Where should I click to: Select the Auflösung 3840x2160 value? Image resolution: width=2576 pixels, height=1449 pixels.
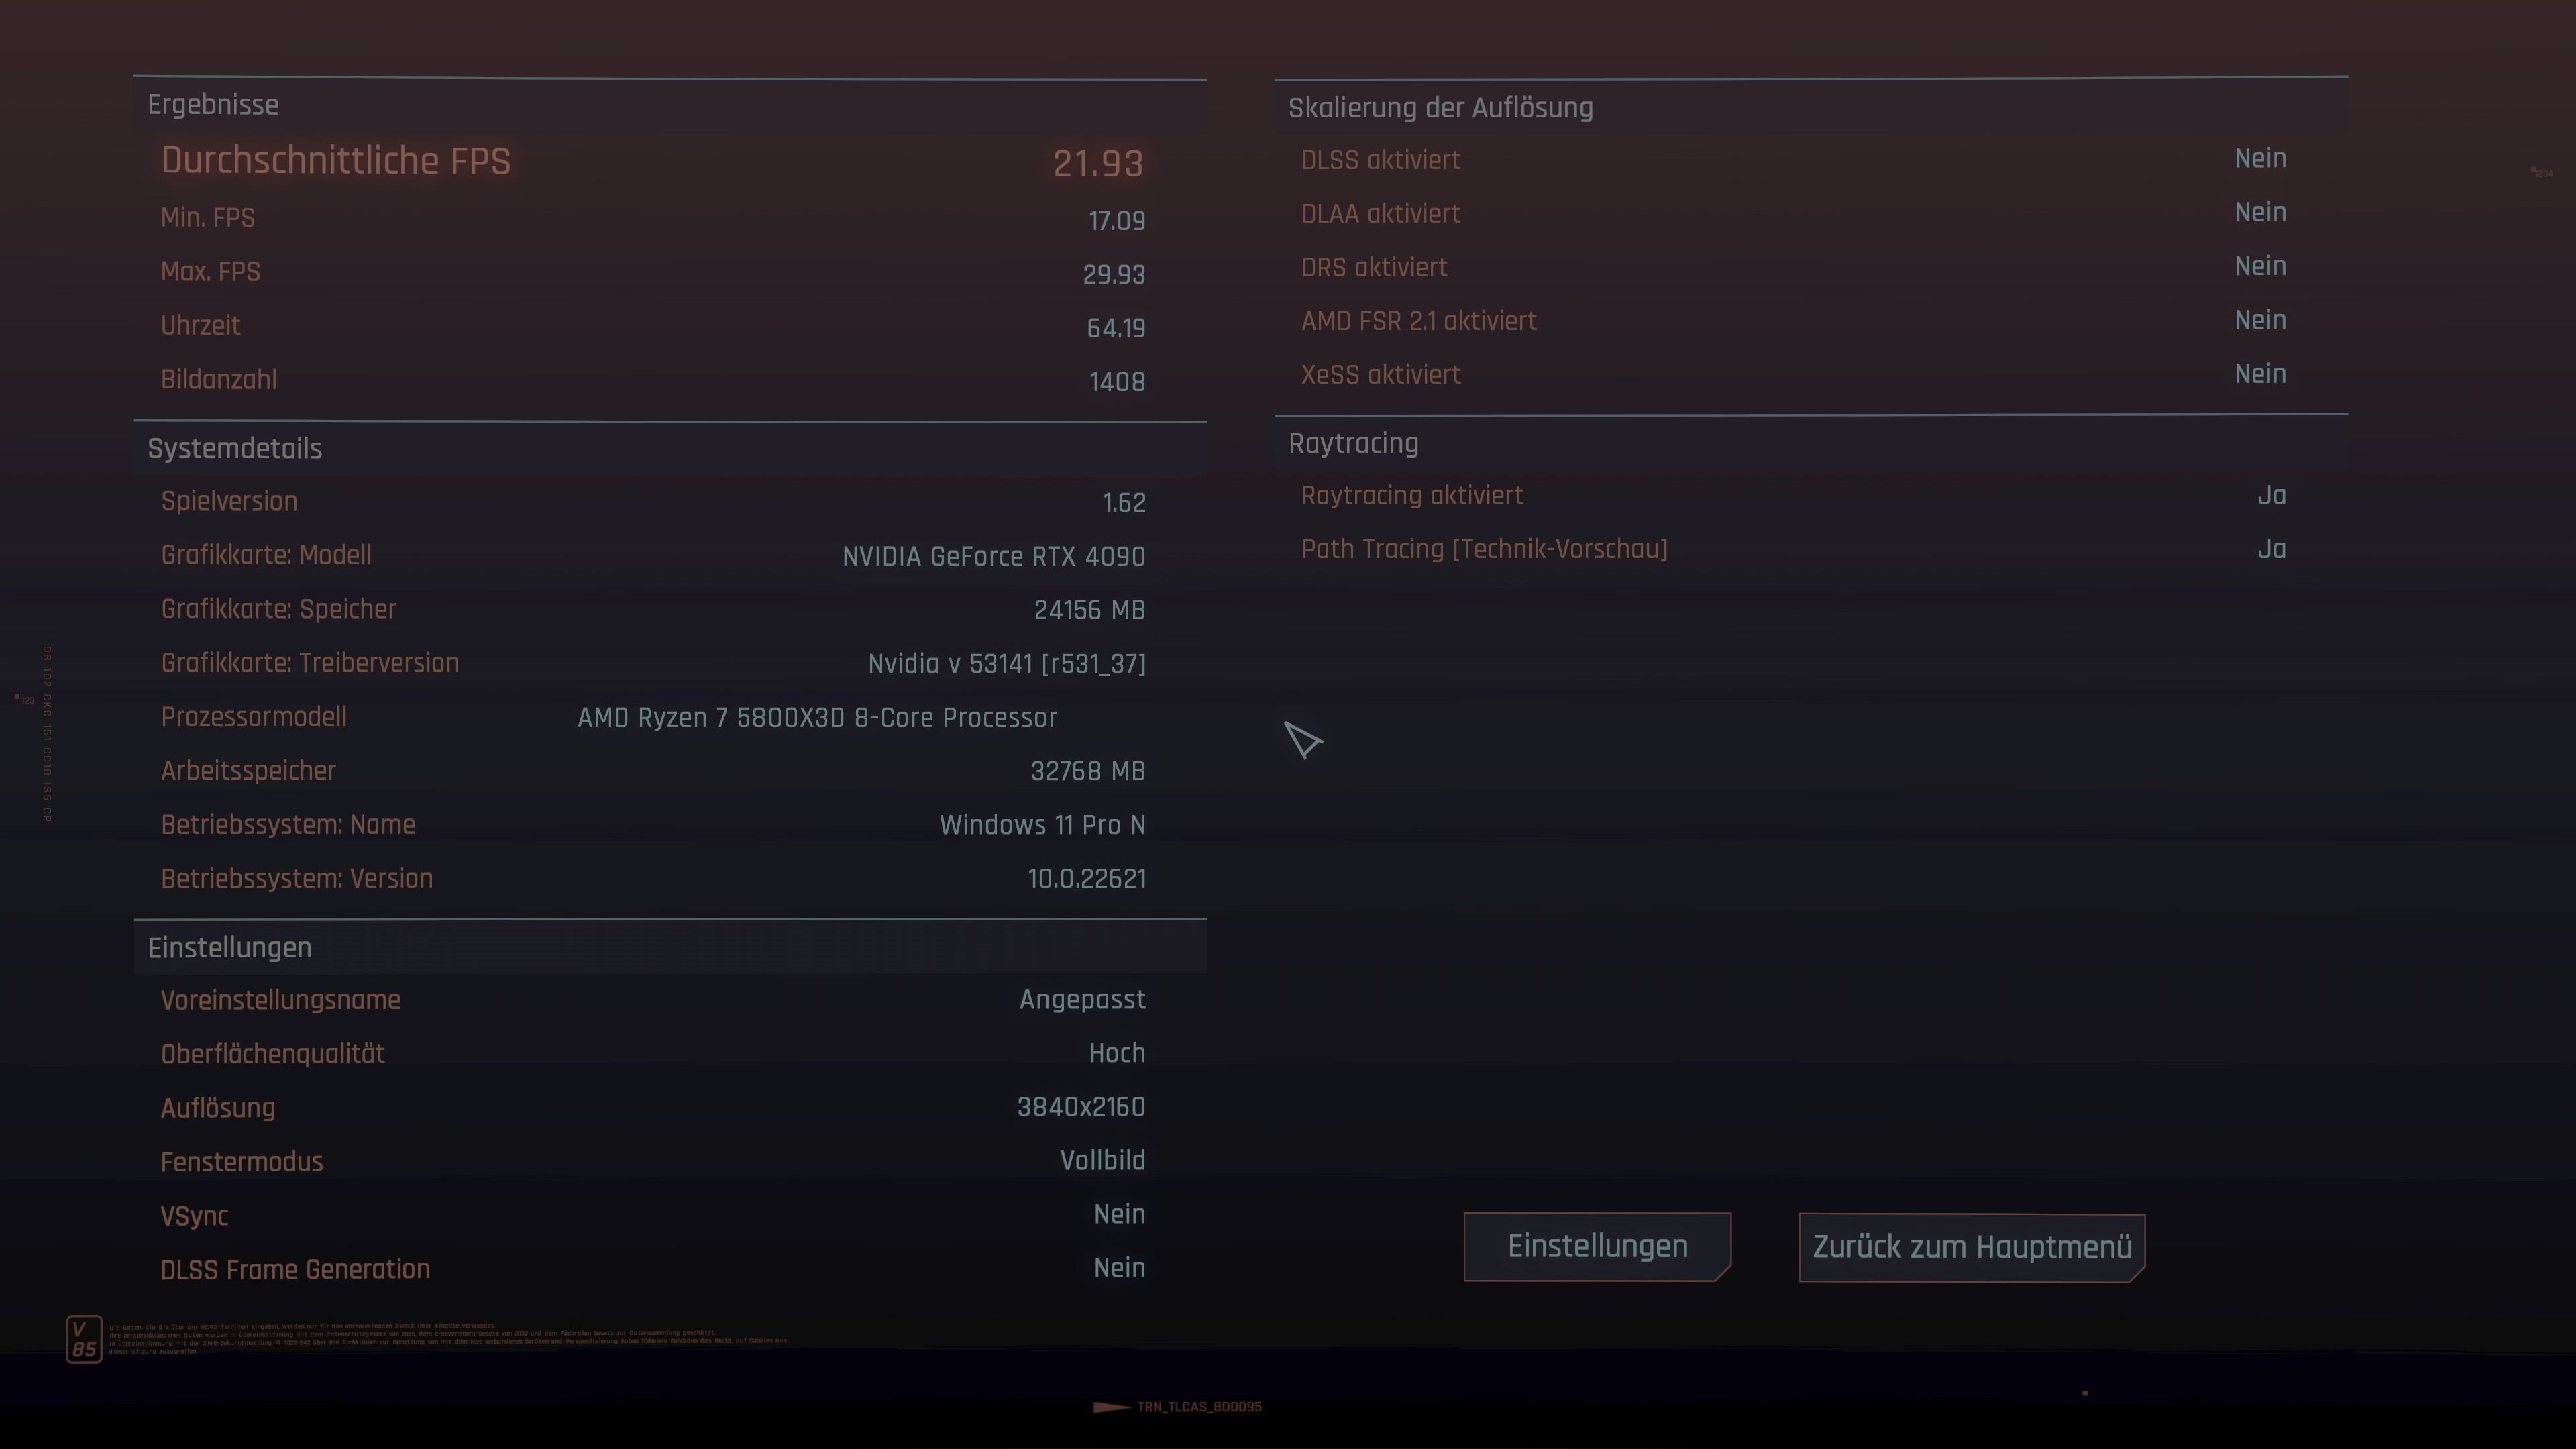[1081, 1107]
